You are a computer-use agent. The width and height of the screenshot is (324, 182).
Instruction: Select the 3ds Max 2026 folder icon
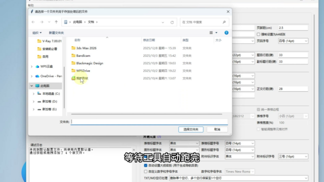coord(73,48)
